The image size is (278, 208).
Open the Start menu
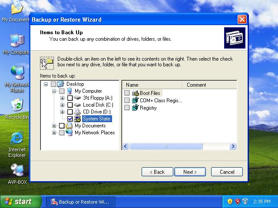tap(20, 201)
